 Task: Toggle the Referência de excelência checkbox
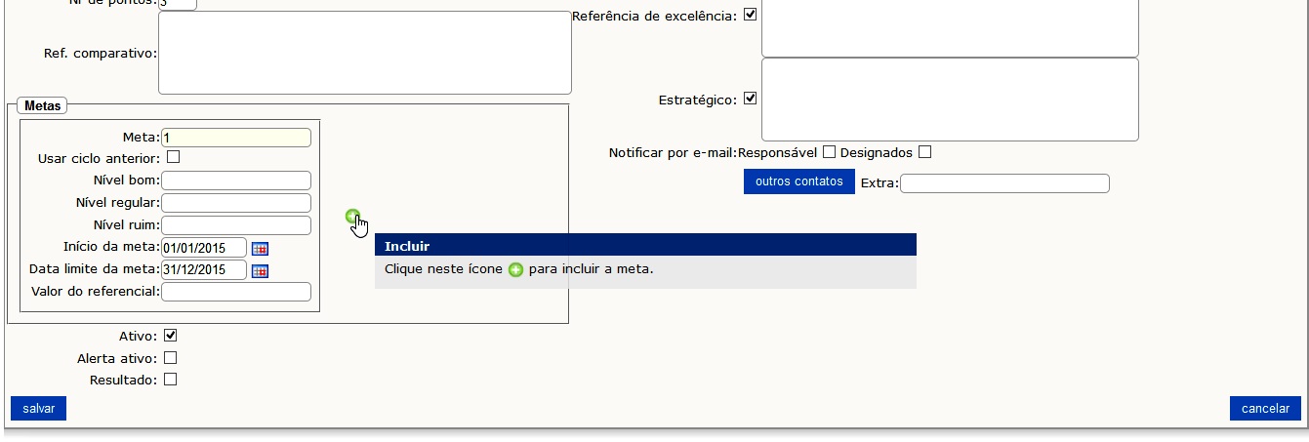point(750,15)
